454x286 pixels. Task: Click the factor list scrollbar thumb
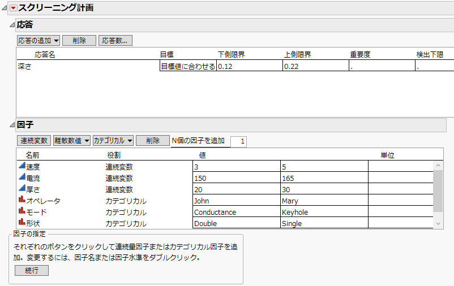438,191
